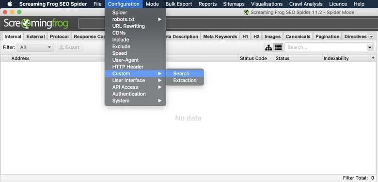Screen dimensions: 378x182
Task: Expand the API Access submenu
Action: coord(135,87)
